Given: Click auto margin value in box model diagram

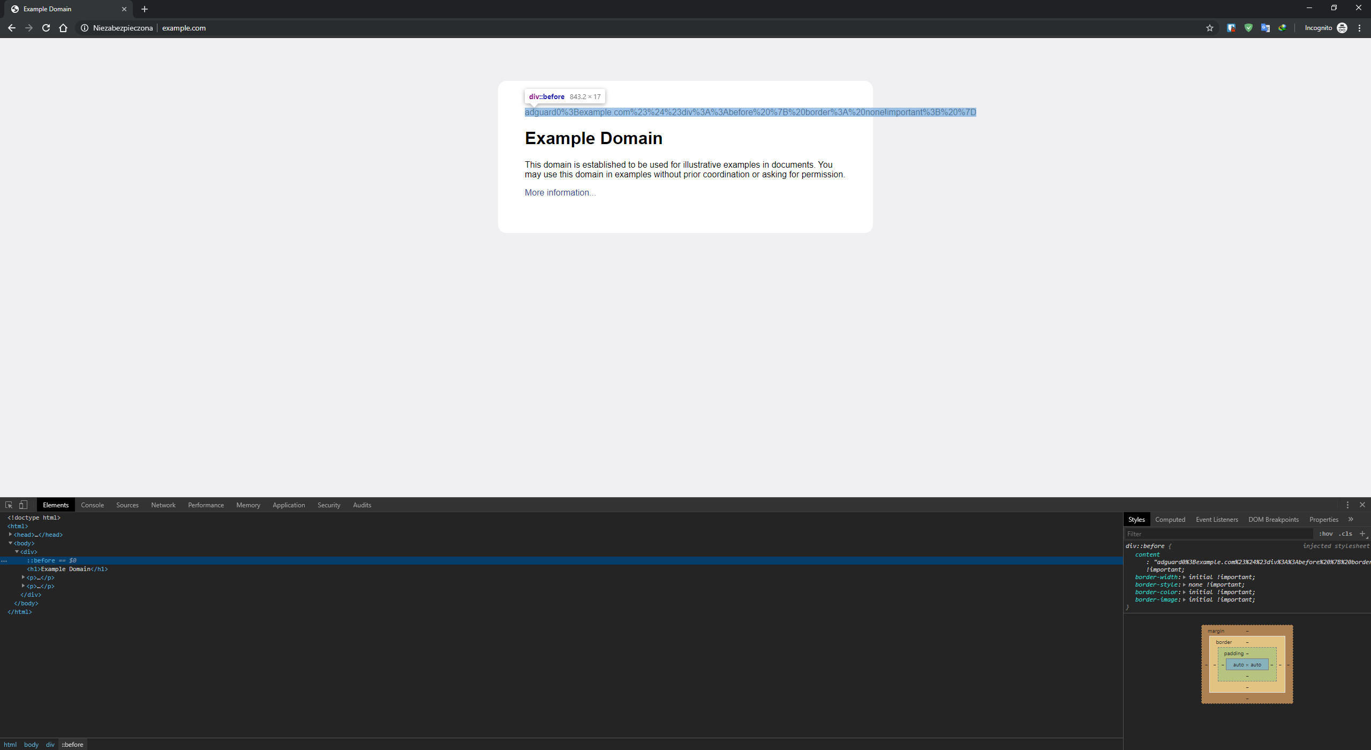Looking at the screenshot, I should coord(1247,664).
